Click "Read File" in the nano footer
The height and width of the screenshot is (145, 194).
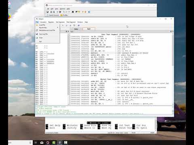(x=90, y=125)
